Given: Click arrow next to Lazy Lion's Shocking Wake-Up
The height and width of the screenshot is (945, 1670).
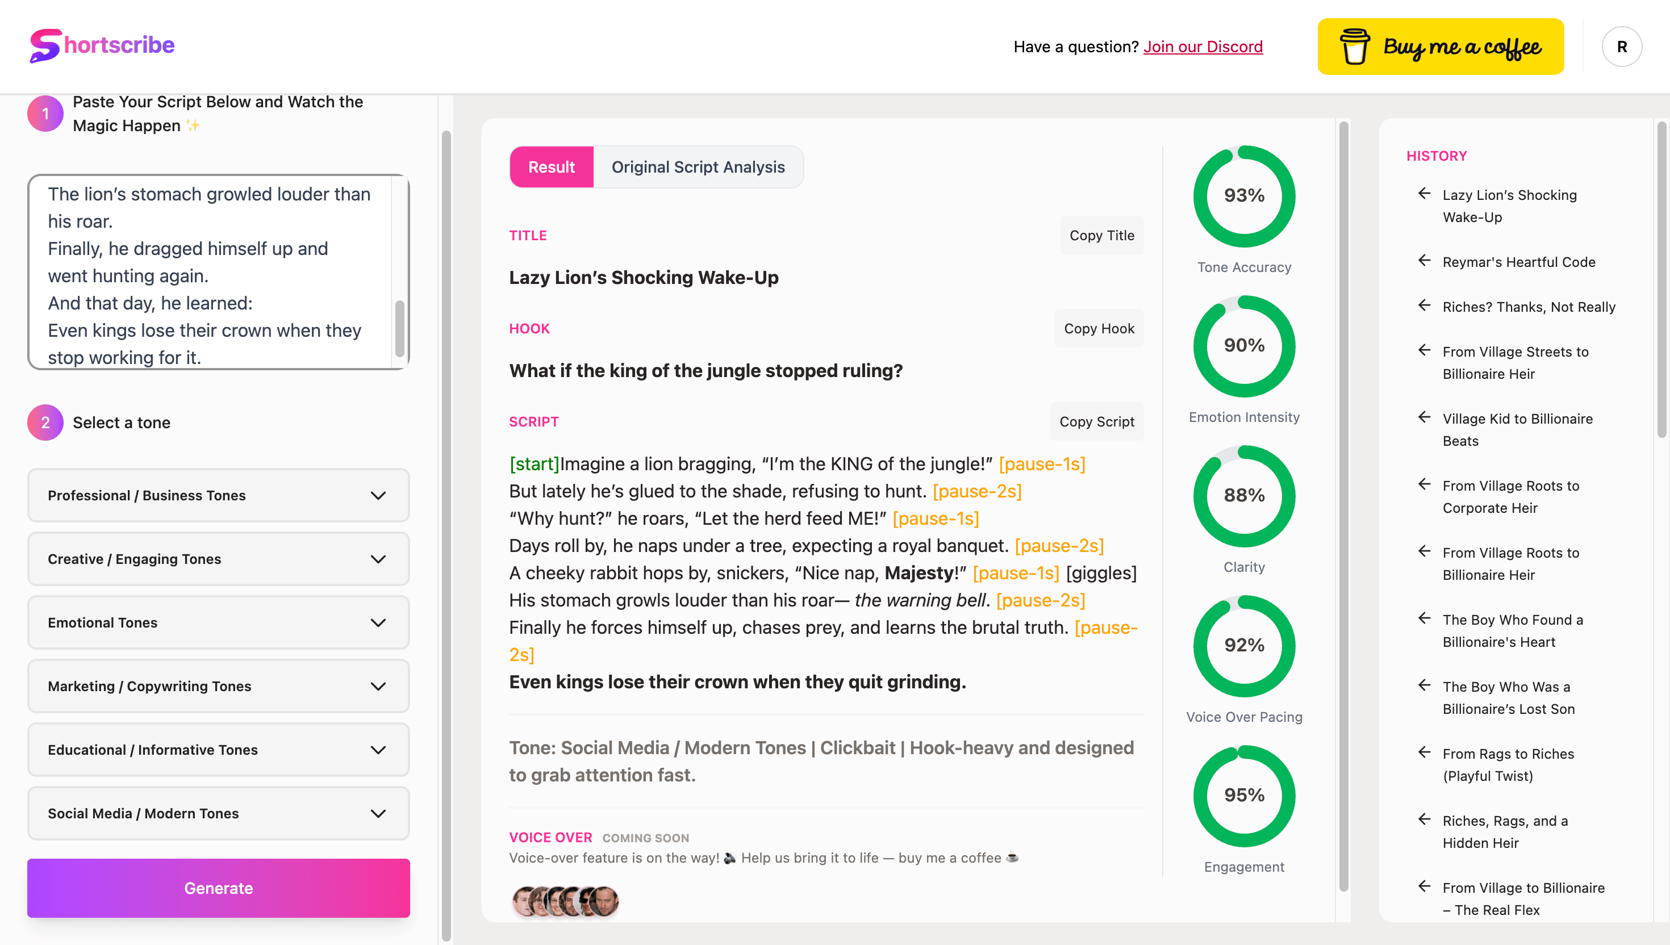Looking at the screenshot, I should point(1424,194).
